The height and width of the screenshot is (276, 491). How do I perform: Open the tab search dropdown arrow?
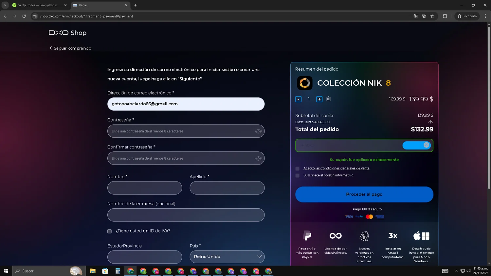(x=5, y=5)
